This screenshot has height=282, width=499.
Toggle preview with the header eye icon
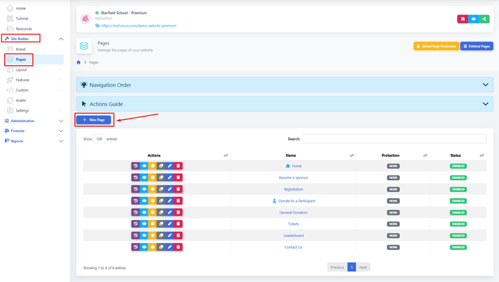pyautogui.click(x=473, y=19)
